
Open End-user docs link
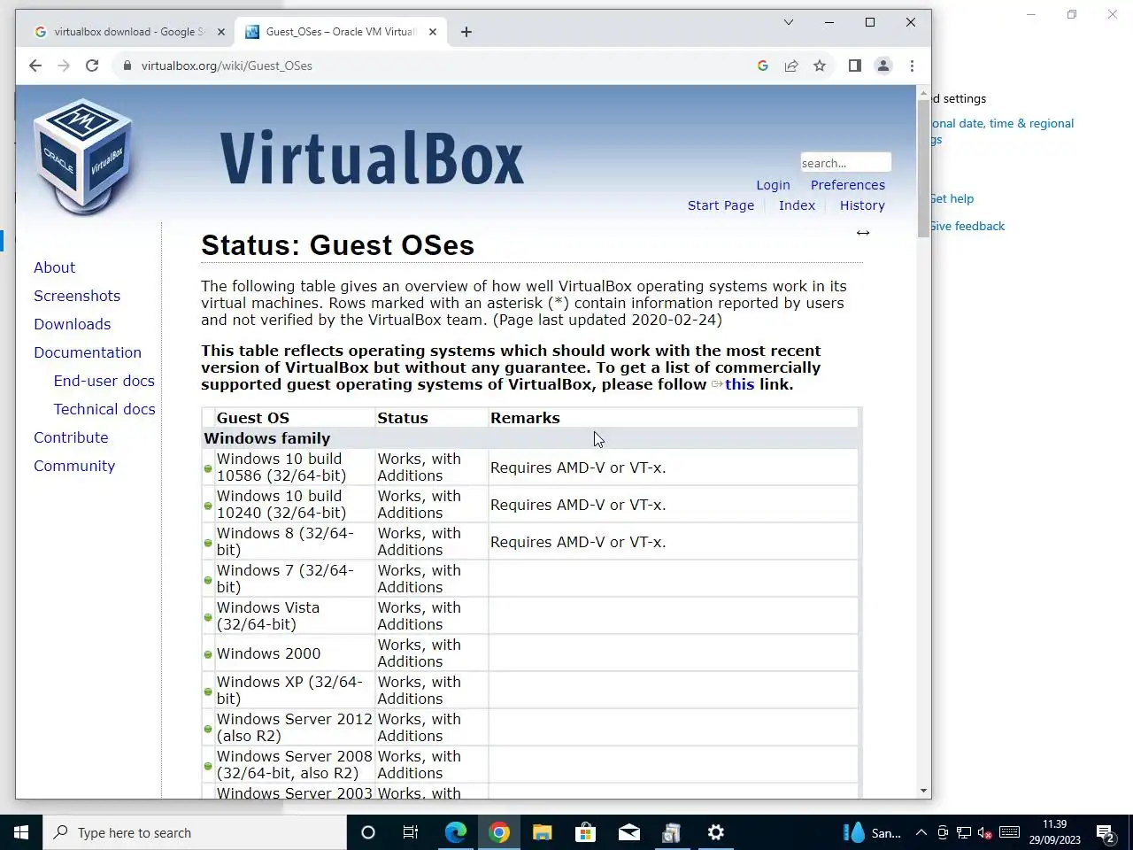point(104,381)
